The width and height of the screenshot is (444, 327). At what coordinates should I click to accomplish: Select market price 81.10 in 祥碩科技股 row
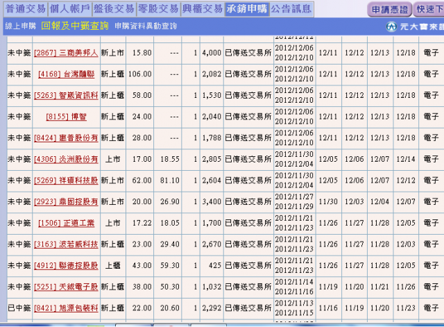169,181
